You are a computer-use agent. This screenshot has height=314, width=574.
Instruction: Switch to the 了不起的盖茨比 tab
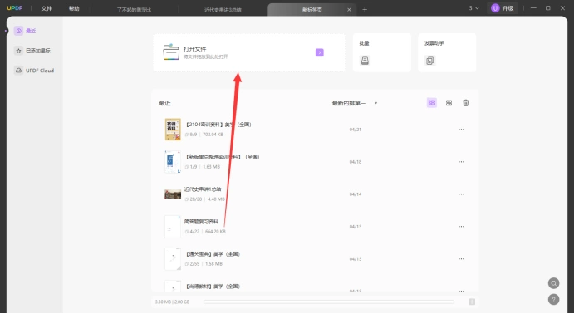click(x=134, y=10)
